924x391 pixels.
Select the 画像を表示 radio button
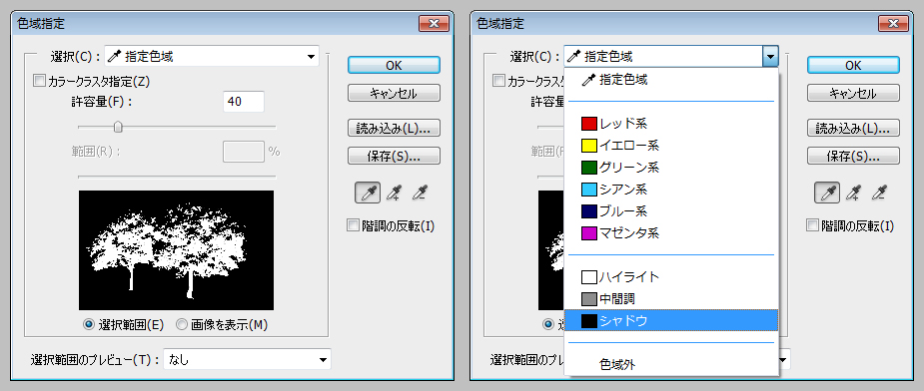point(182,324)
